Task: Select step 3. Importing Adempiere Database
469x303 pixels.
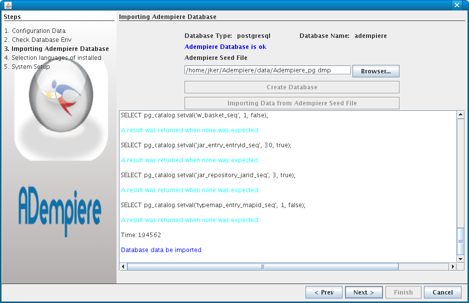Action: tap(56, 48)
